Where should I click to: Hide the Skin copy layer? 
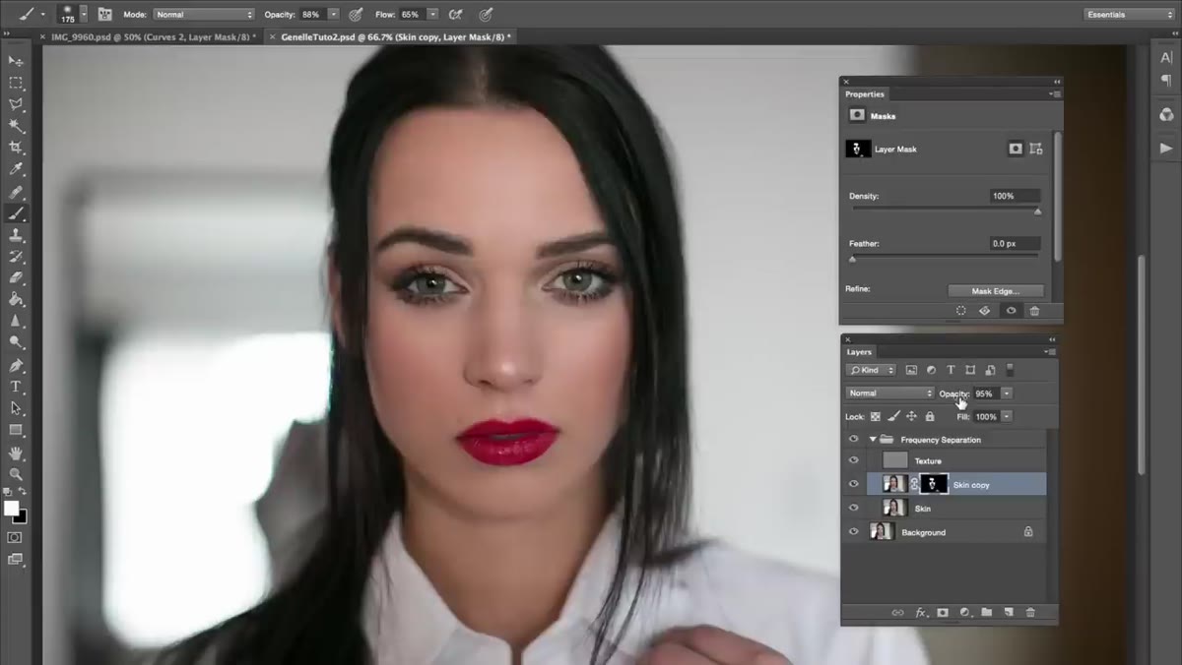854,484
